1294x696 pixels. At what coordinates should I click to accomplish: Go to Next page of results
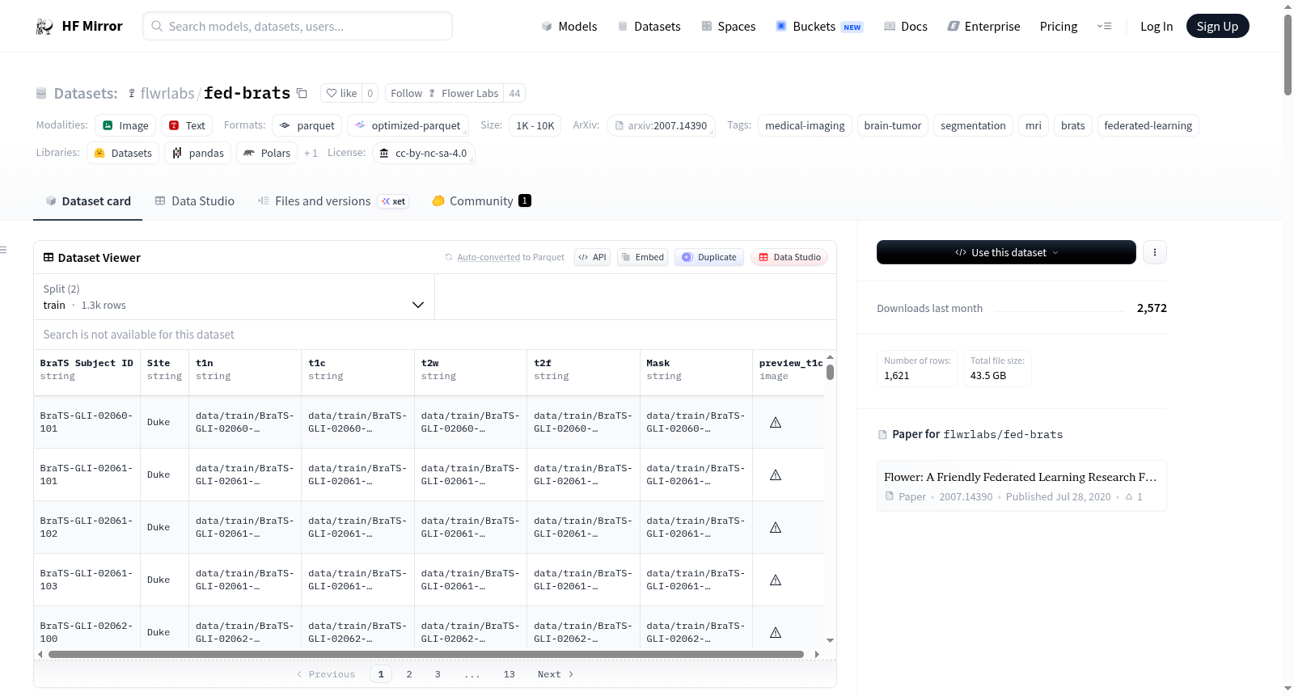[556, 674]
